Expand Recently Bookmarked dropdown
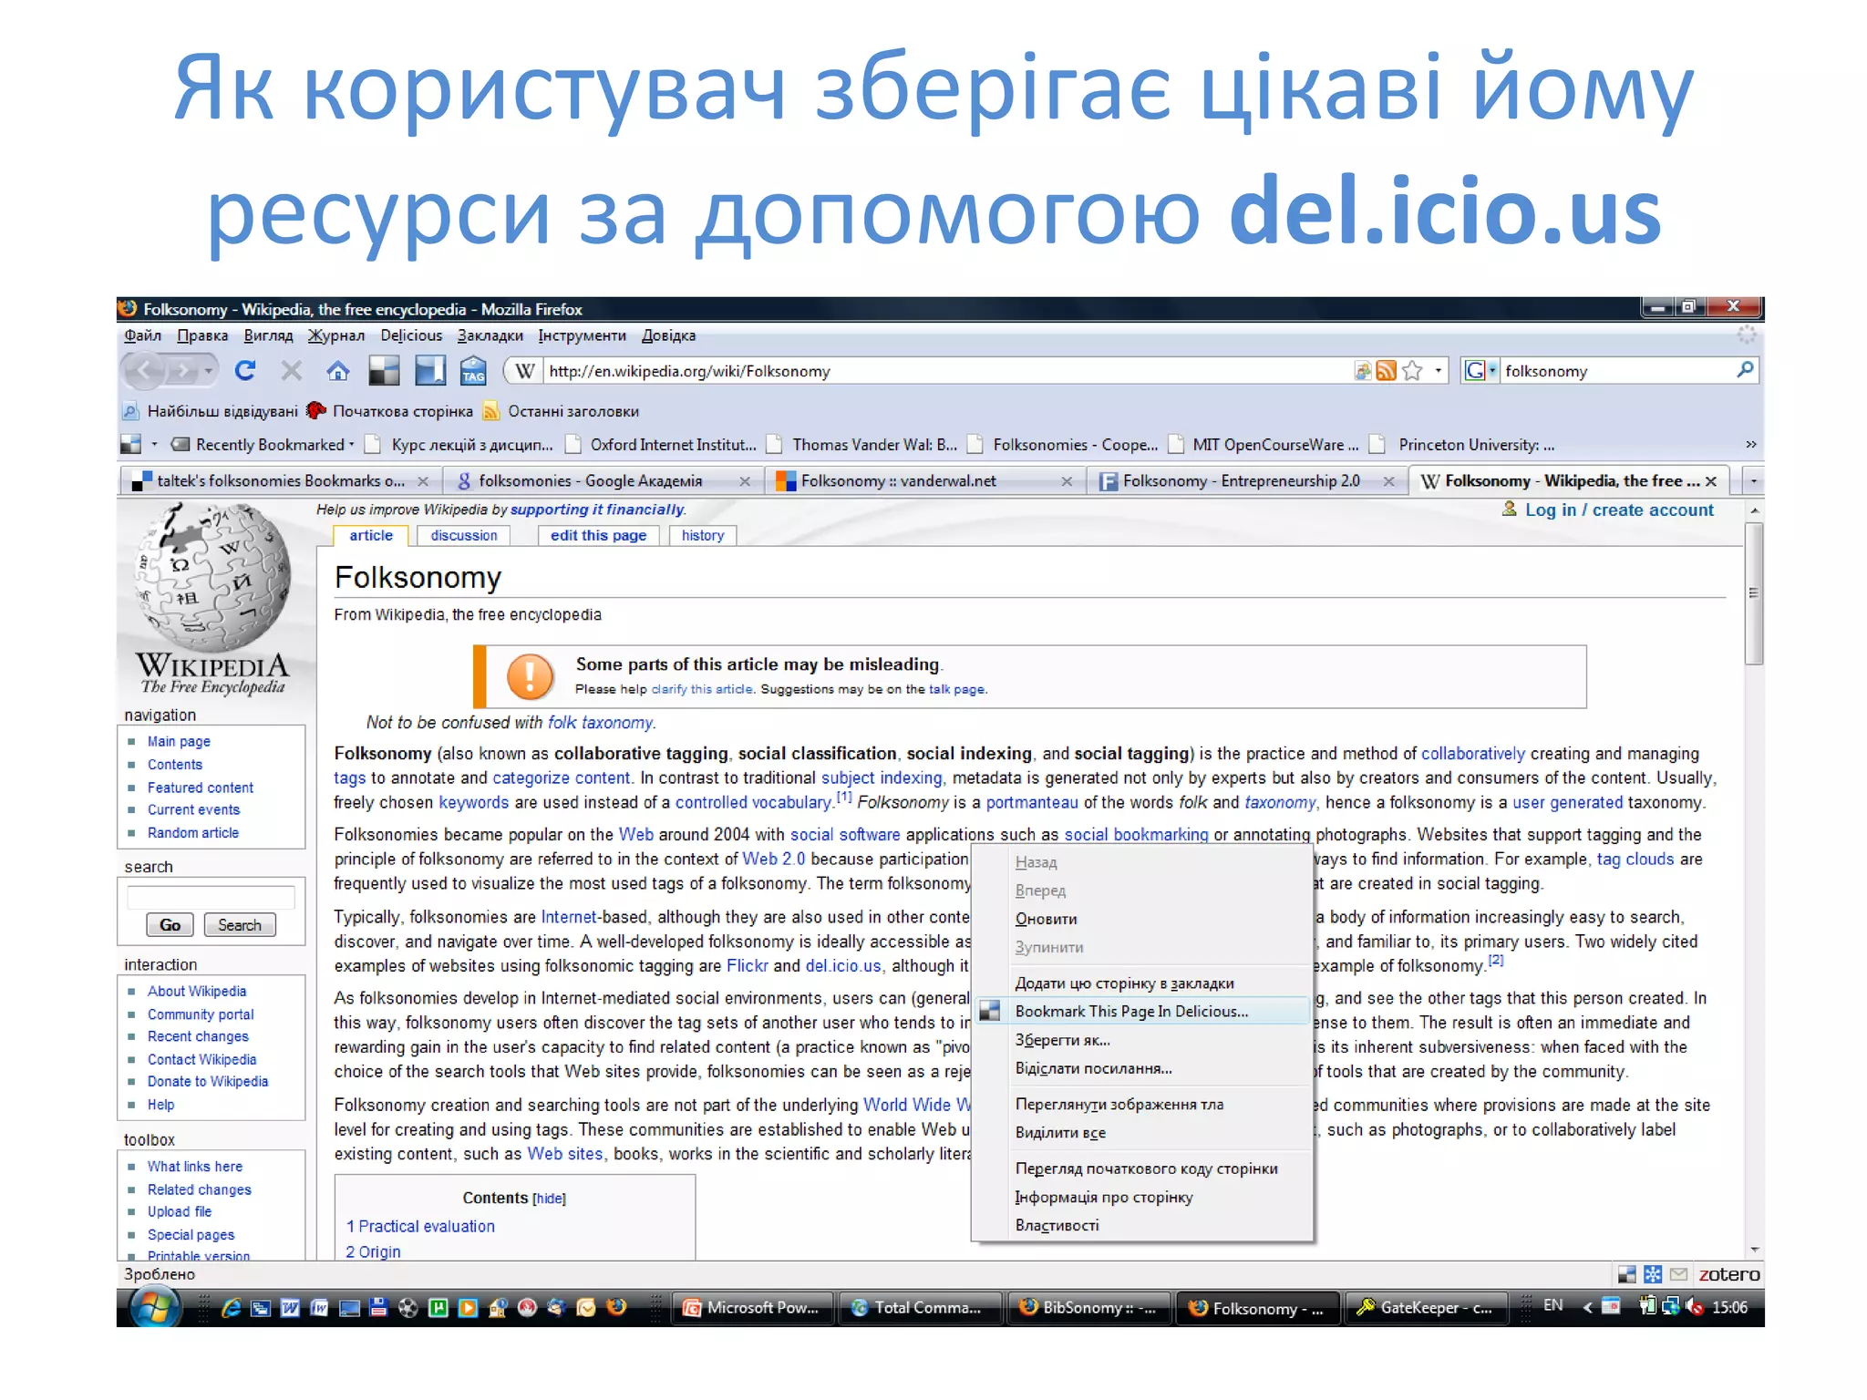 click(352, 444)
